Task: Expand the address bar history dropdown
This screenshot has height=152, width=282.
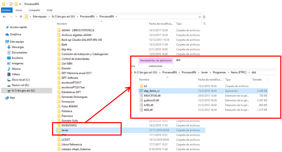Action: point(200,17)
